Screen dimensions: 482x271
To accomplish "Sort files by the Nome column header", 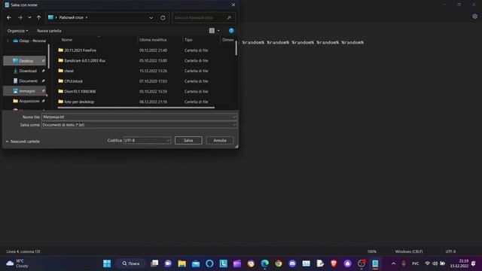I will (x=67, y=40).
